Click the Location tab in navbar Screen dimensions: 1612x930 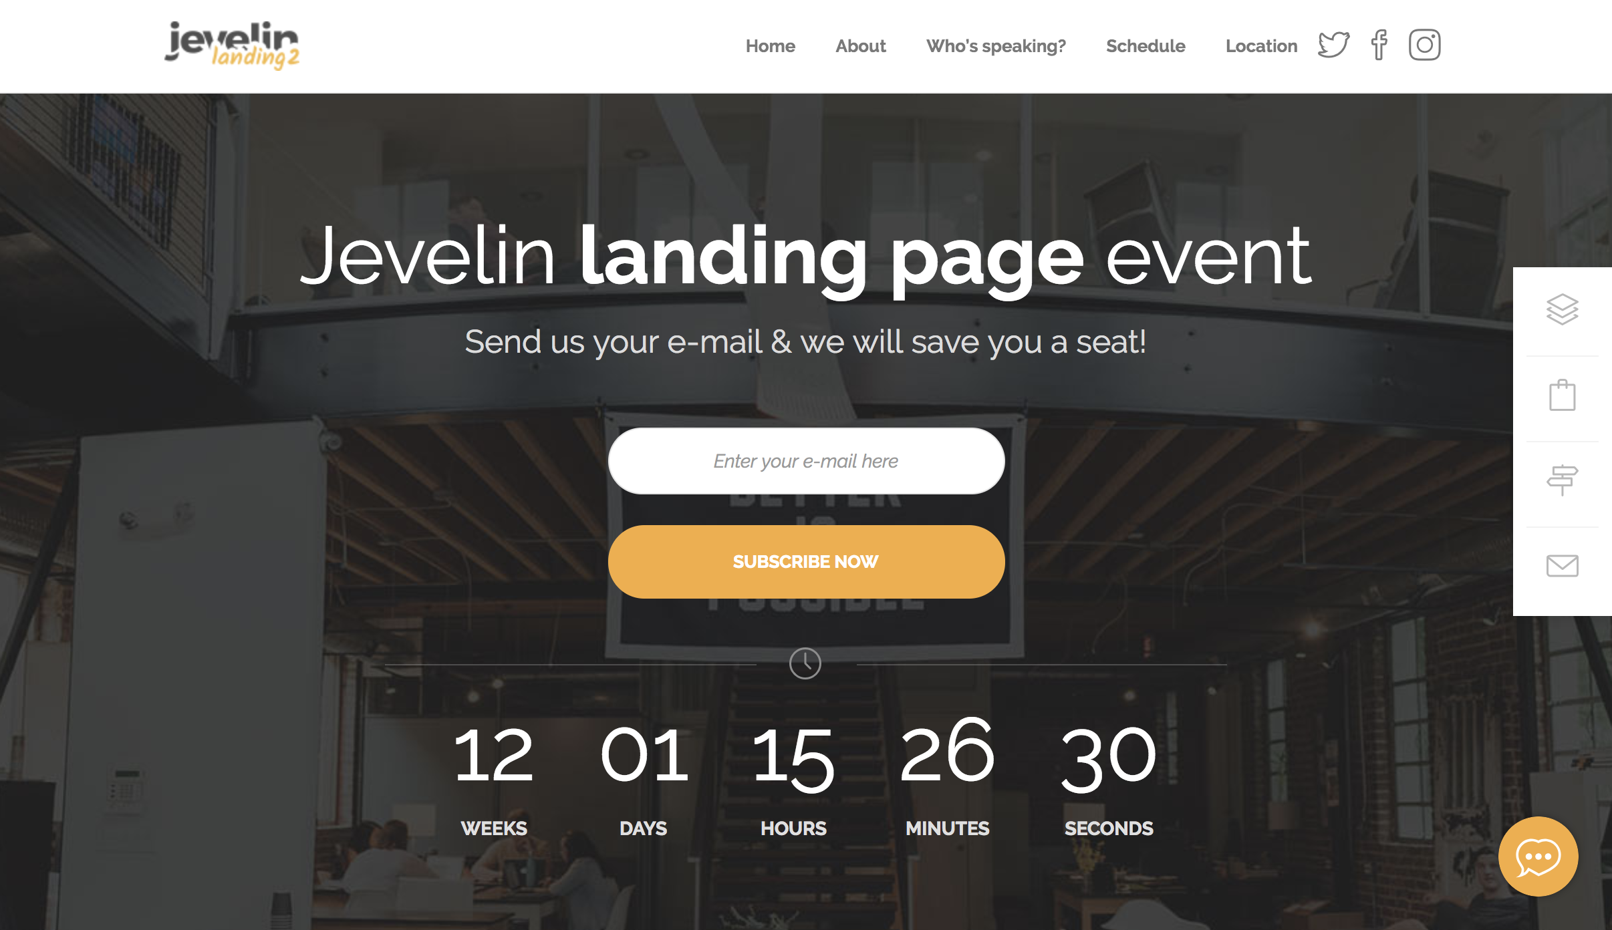coord(1261,45)
